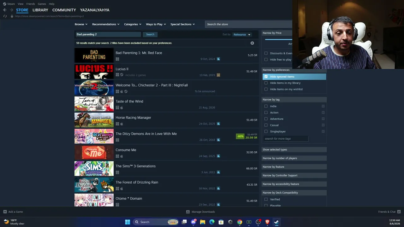
Task: Open Google Chrome from the taskbar
Action: click(x=240, y=222)
